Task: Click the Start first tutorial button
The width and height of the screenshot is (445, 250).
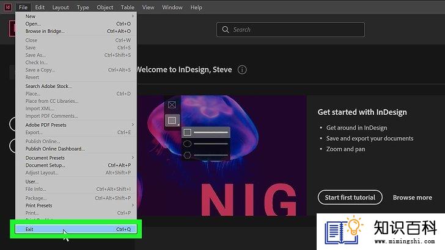Action: [x=350, y=198]
